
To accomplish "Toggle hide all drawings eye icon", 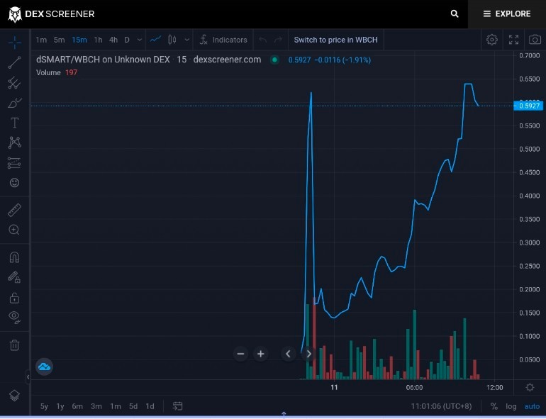I will coord(14,317).
